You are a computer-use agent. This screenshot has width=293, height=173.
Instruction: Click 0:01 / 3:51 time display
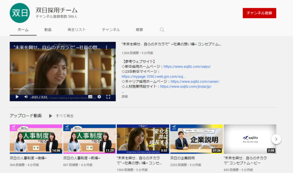click(x=39, y=97)
